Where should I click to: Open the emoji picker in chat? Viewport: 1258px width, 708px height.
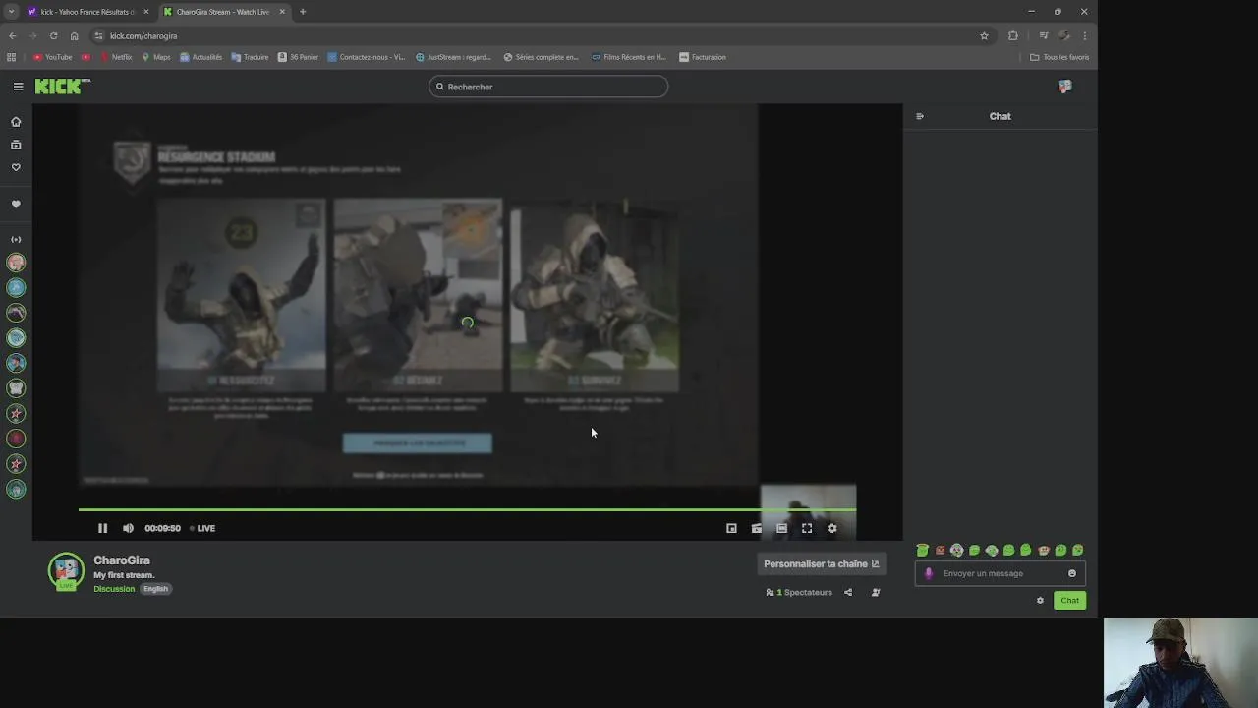pos(1072,573)
